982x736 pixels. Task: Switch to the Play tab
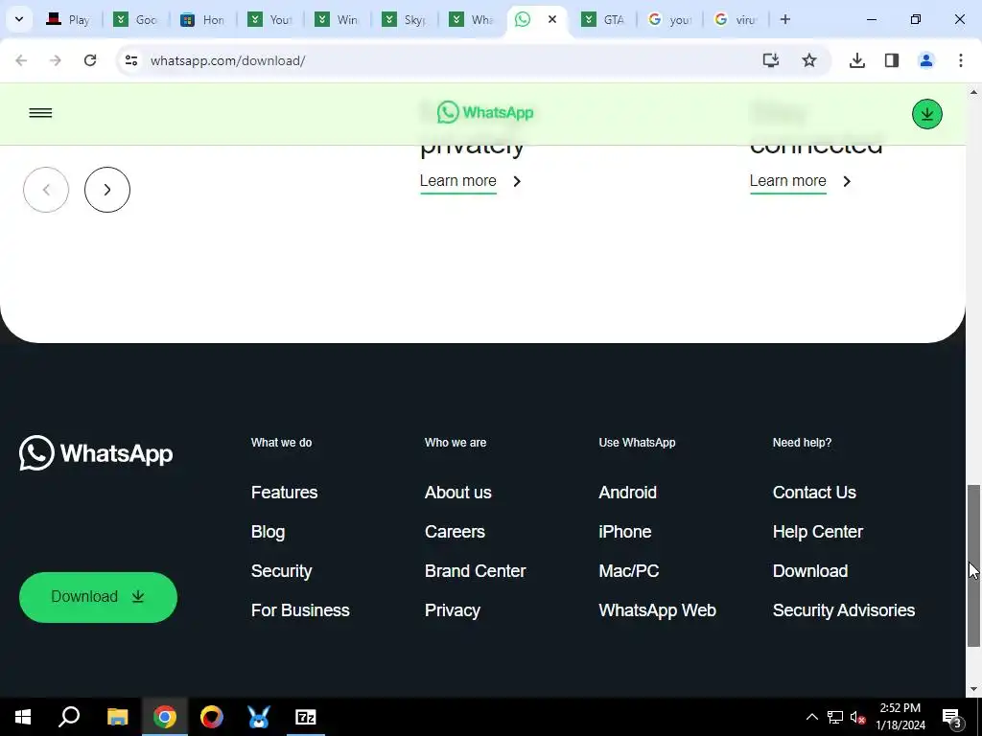click(69, 19)
